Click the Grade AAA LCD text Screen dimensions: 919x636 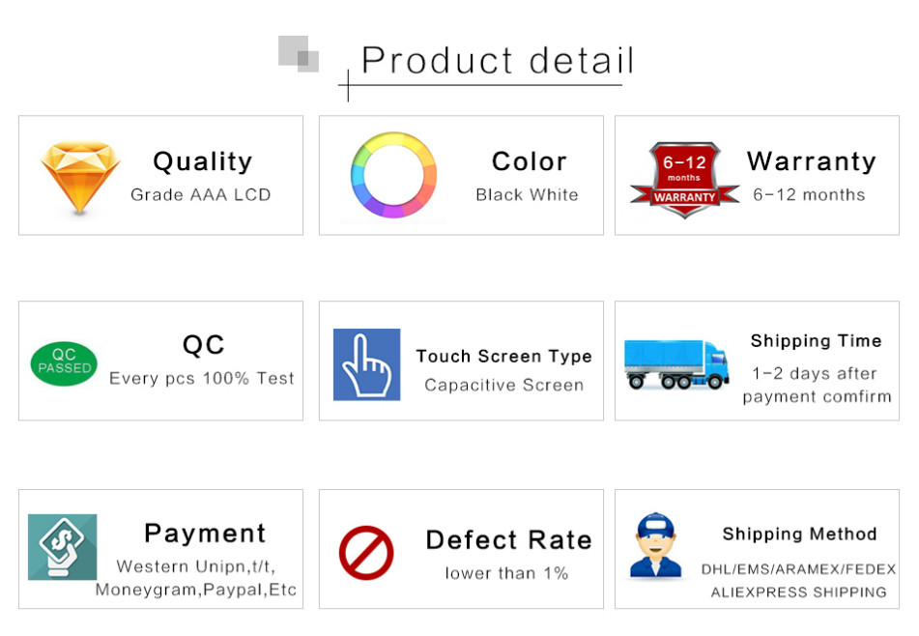click(200, 194)
